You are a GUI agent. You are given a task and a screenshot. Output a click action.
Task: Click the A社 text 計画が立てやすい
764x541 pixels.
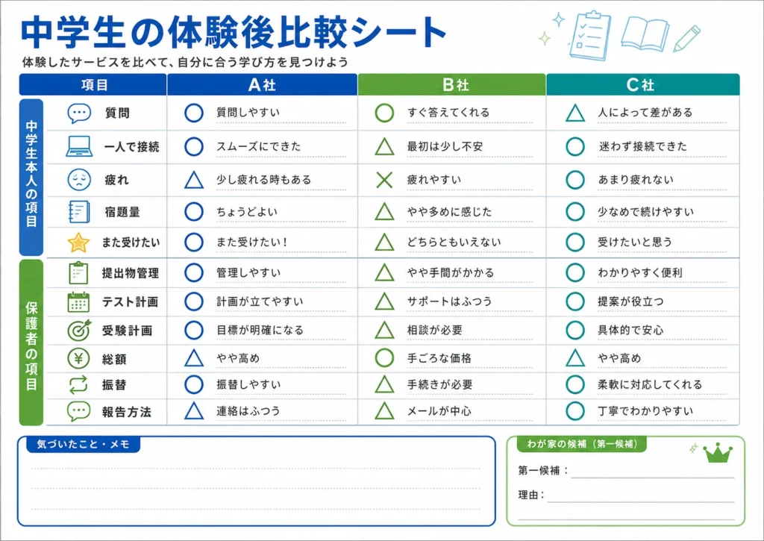tap(260, 301)
